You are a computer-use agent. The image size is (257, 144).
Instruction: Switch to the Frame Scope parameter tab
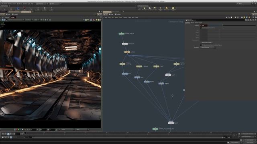198,23
